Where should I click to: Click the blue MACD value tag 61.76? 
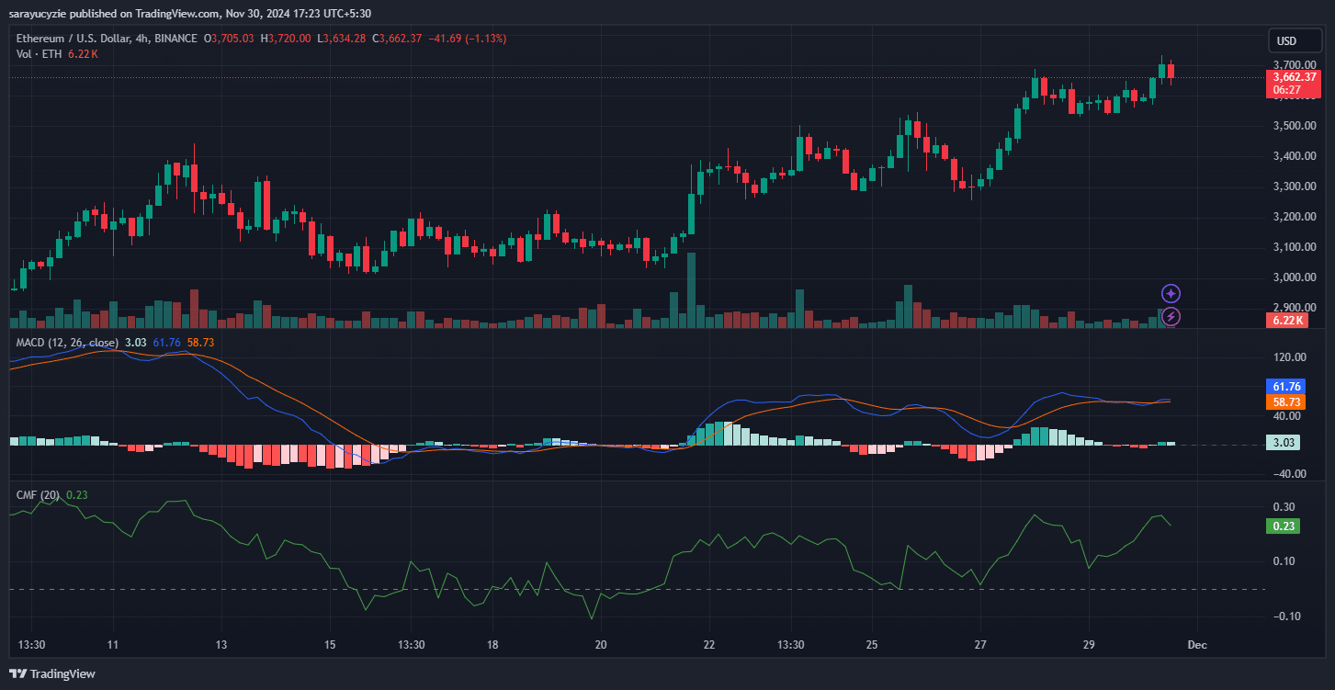1284,386
